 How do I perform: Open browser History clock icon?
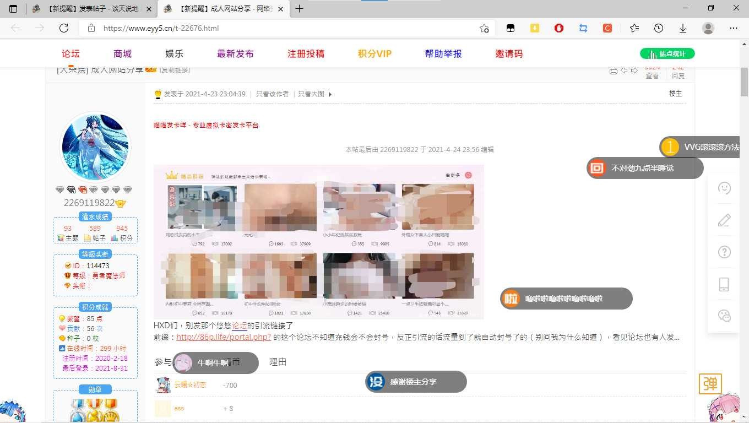coord(659,28)
